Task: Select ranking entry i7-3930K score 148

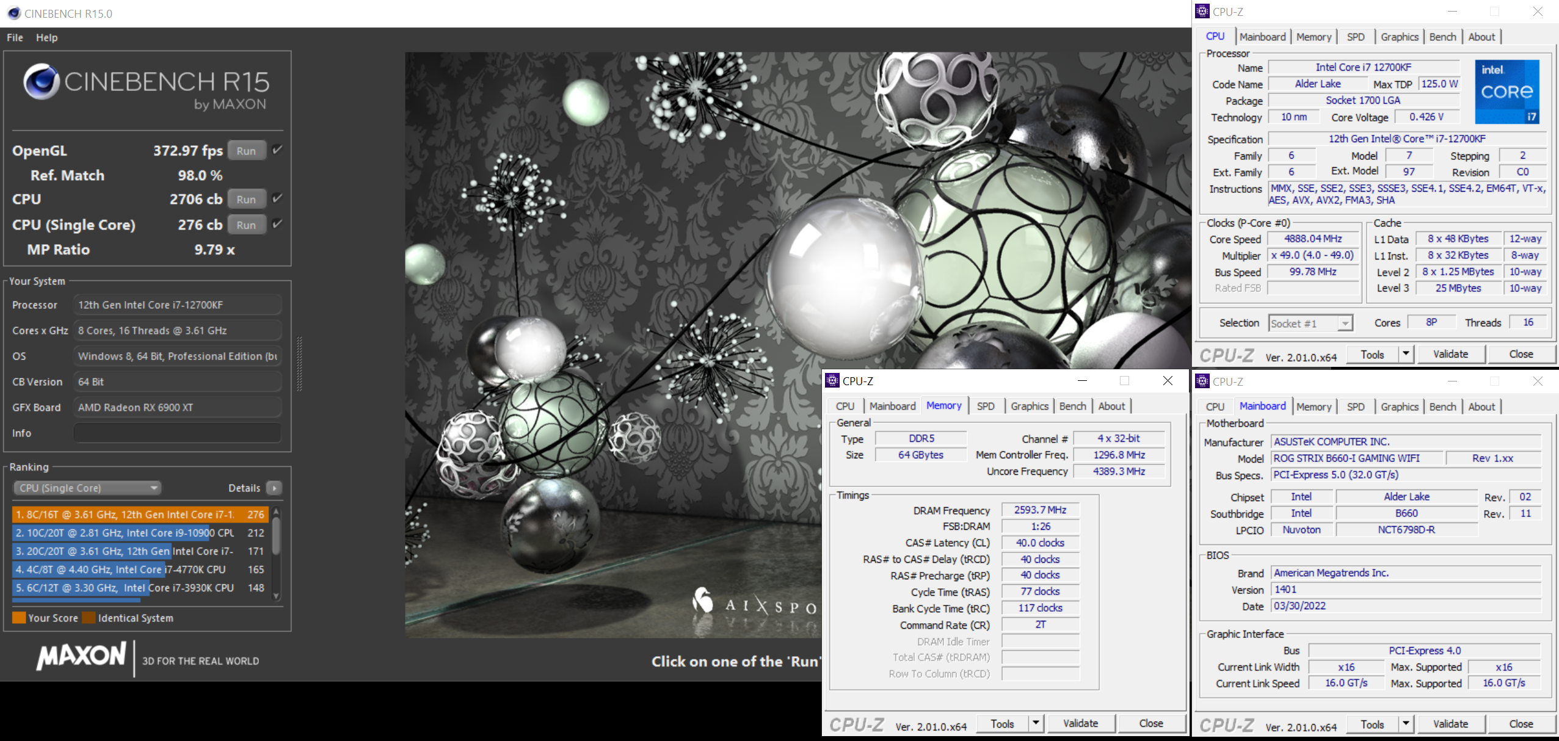Action: [x=140, y=588]
